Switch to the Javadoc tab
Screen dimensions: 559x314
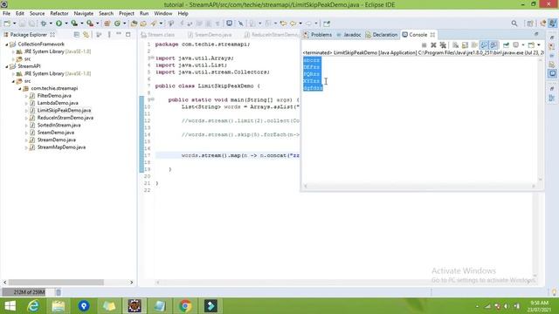coord(349,35)
